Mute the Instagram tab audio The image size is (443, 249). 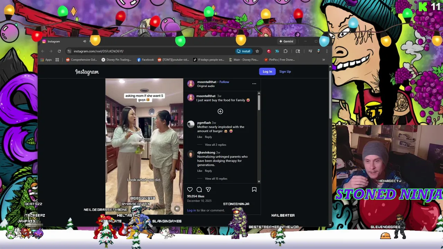[84, 41]
